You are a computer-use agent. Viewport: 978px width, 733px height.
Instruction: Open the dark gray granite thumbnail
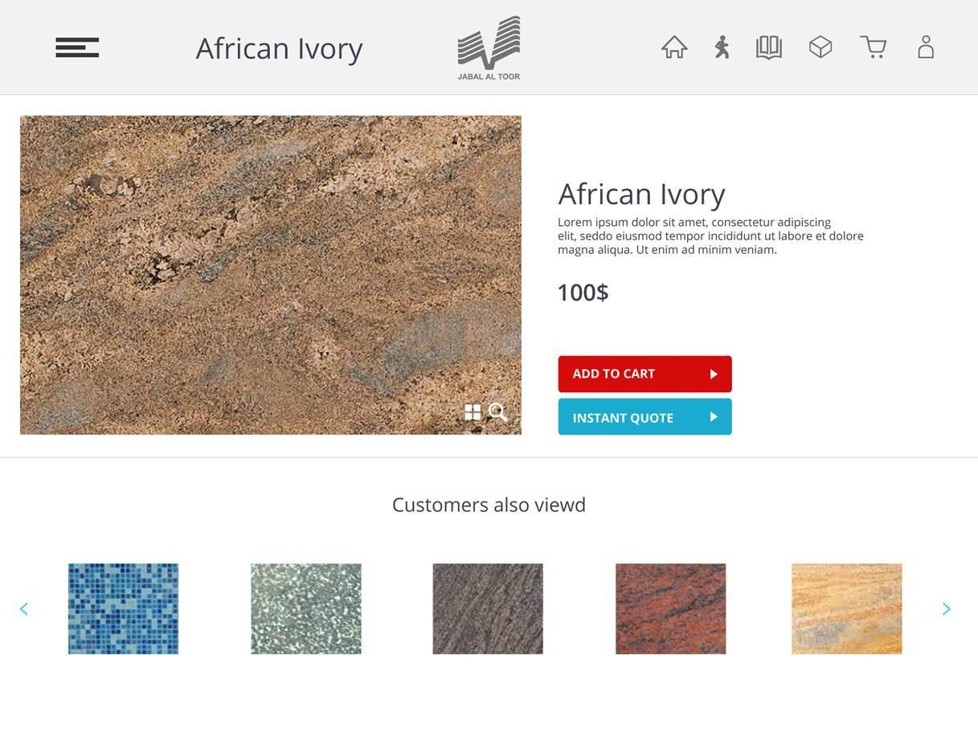pyautogui.click(x=488, y=608)
